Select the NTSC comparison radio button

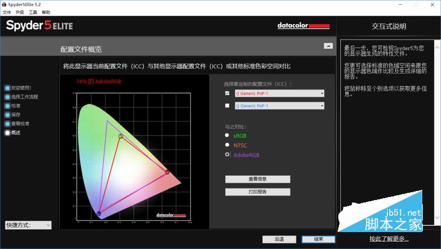click(227, 145)
